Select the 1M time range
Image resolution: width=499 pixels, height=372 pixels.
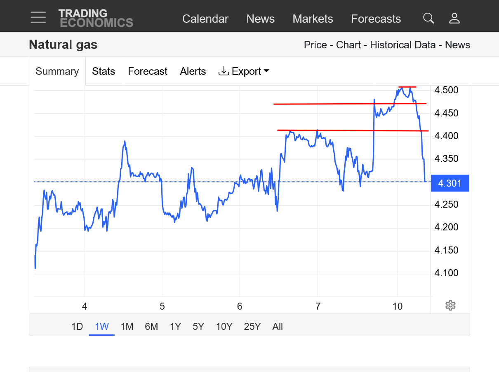[127, 327]
